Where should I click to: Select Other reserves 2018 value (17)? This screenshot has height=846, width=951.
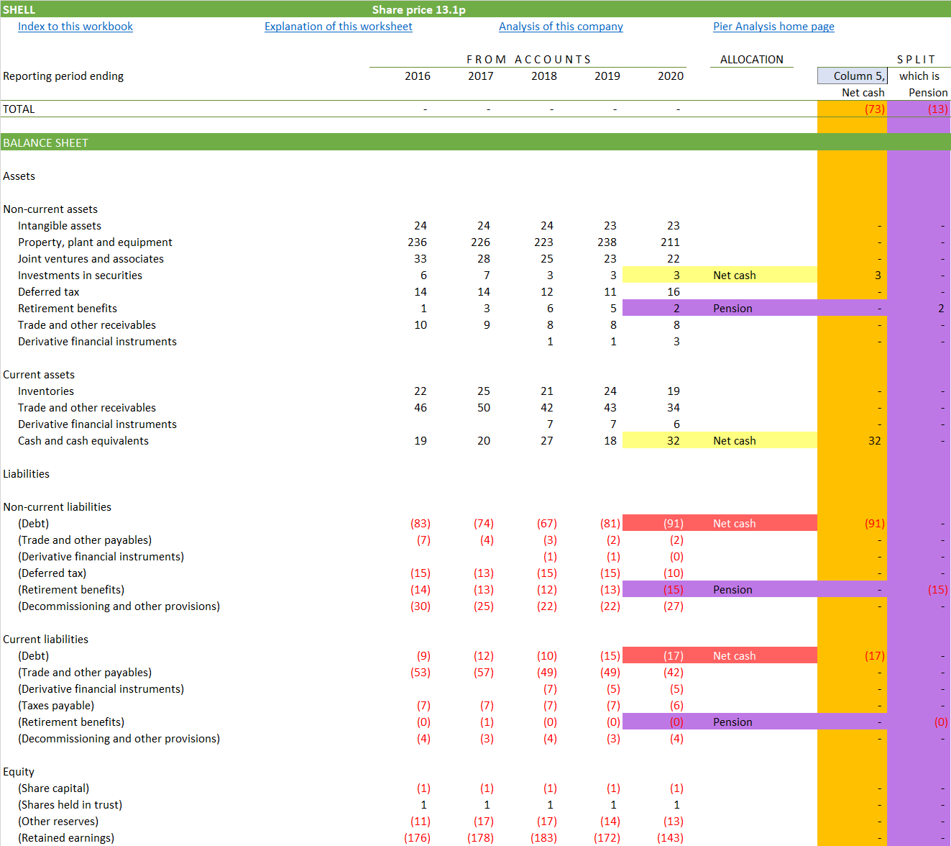coord(547,821)
